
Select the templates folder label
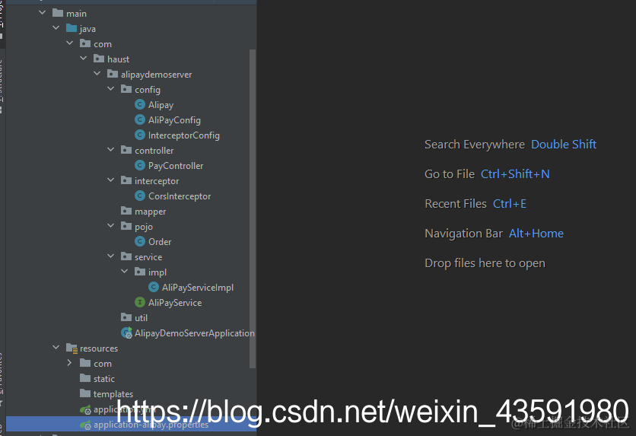click(113, 394)
